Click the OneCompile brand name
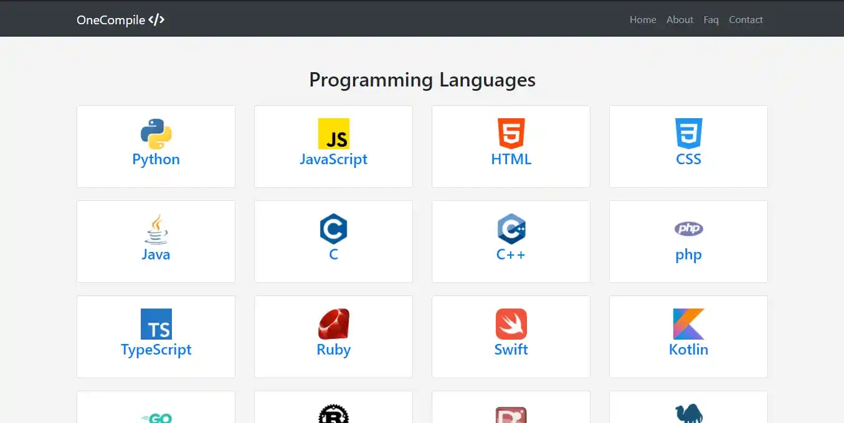The width and height of the screenshot is (844, 423). point(111,20)
